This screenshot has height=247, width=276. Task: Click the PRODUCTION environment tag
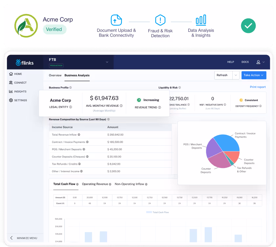coord(56,66)
